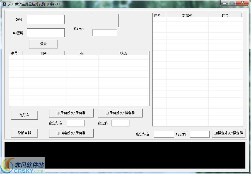Click 加所有好友-指定群 button
This screenshot has height=174, width=251.
click(x=120, y=113)
